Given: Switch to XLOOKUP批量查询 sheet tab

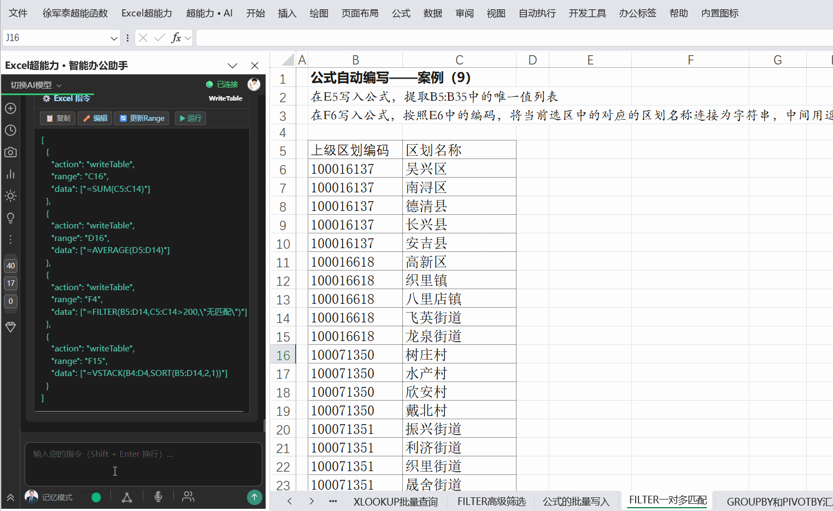Looking at the screenshot, I should [395, 501].
